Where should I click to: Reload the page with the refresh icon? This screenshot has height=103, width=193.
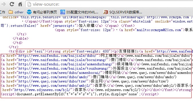click(x=12, y=4)
